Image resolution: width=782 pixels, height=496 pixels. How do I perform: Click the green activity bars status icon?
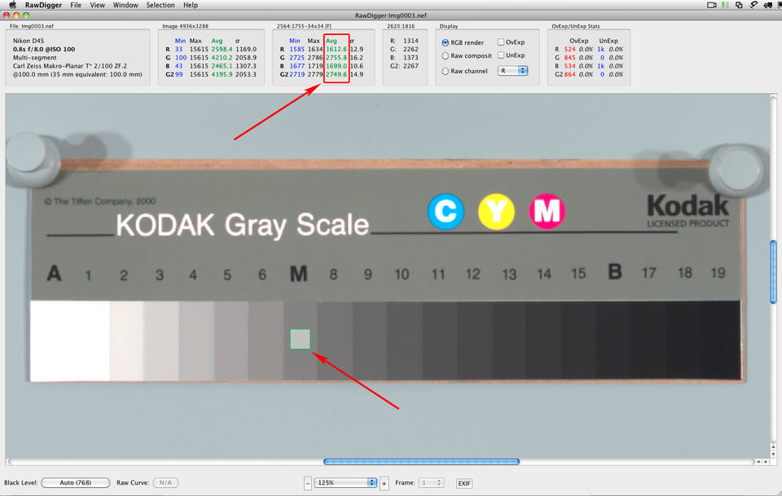[x=725, y=5]
